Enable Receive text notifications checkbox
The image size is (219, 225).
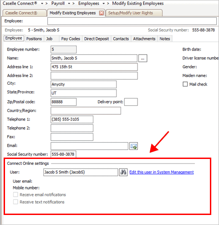(15, 202)
